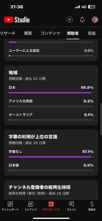
Task: Switch to the コンテンツ top tab
Action: point(50,33)
